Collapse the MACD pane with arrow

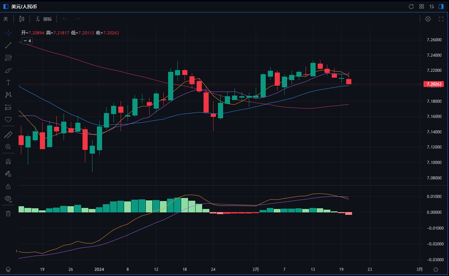pos(17,251)
